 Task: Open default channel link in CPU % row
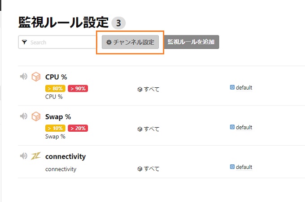(244, 88)
